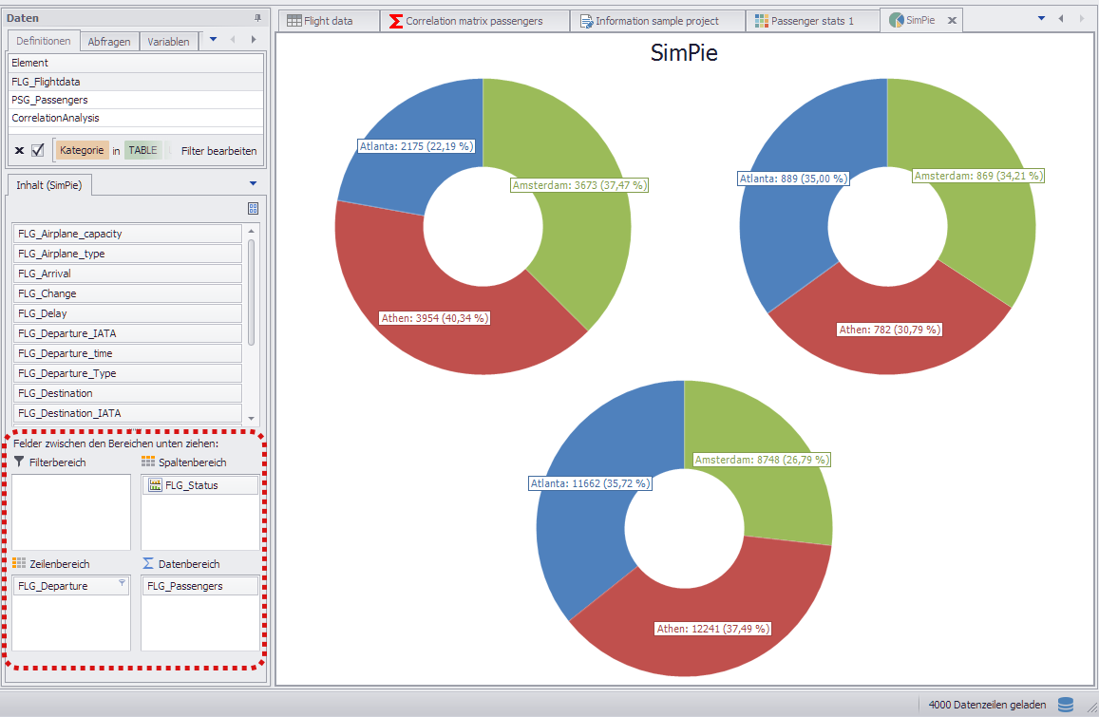Click the filter funnel on FLG_Departure
This screenshot has height=717, width=1099.
122,584
